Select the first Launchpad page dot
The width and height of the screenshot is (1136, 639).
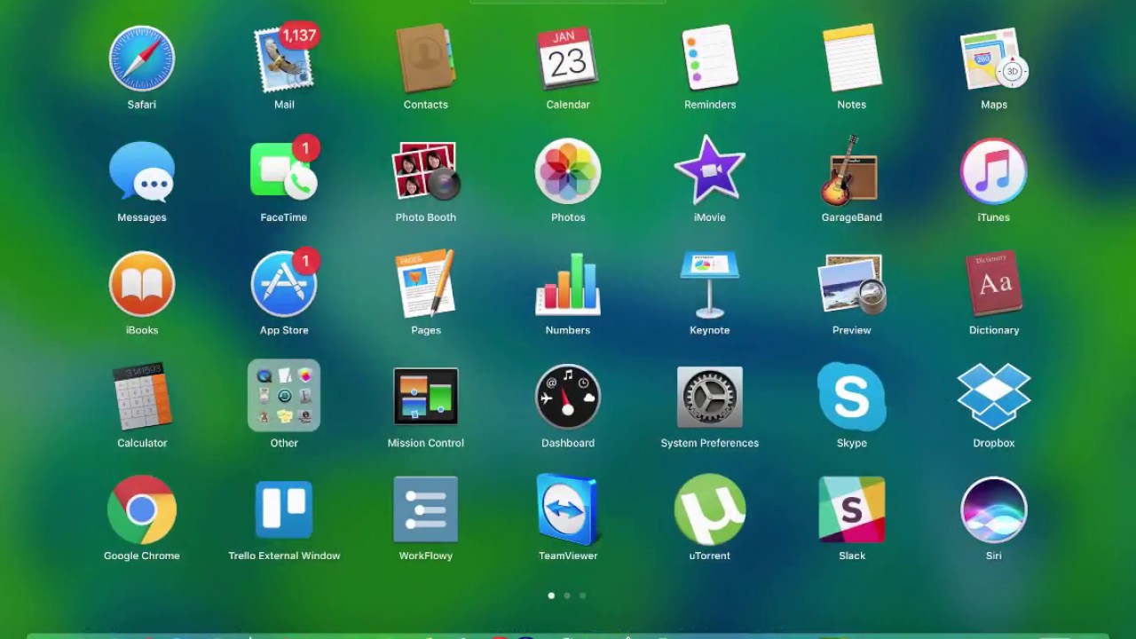coord(551,596)
